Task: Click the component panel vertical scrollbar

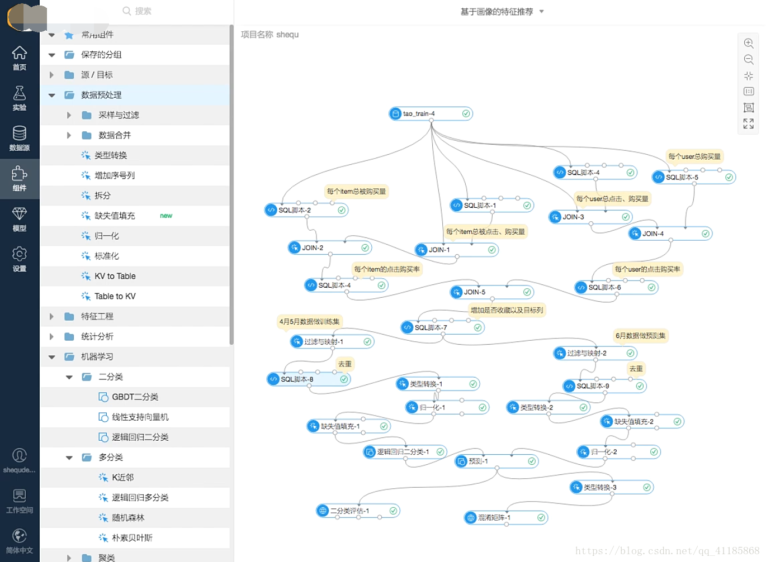Action: tap(231, 185)
